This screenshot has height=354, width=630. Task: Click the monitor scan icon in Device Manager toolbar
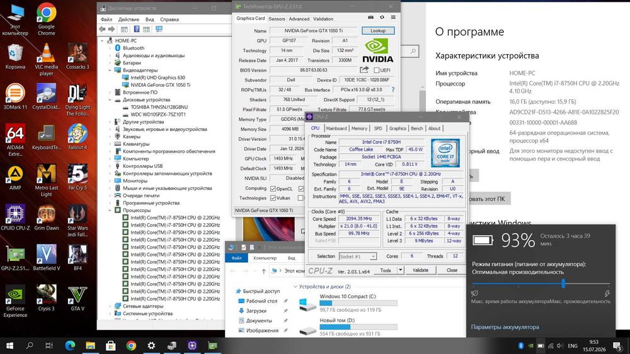(159, 29)
